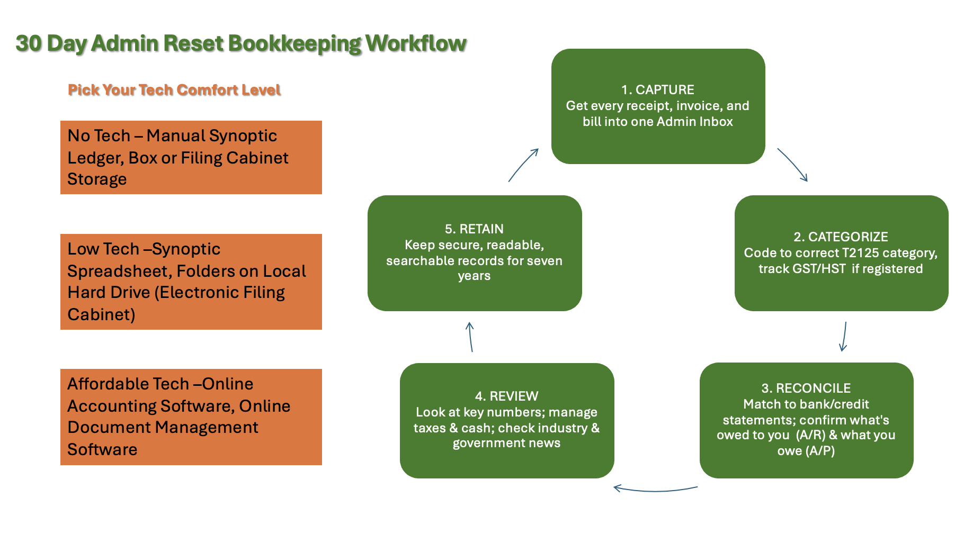Choose the Affordable Tech online software box
This screenshot has height=543, width=964.
[x=191, y=417]
